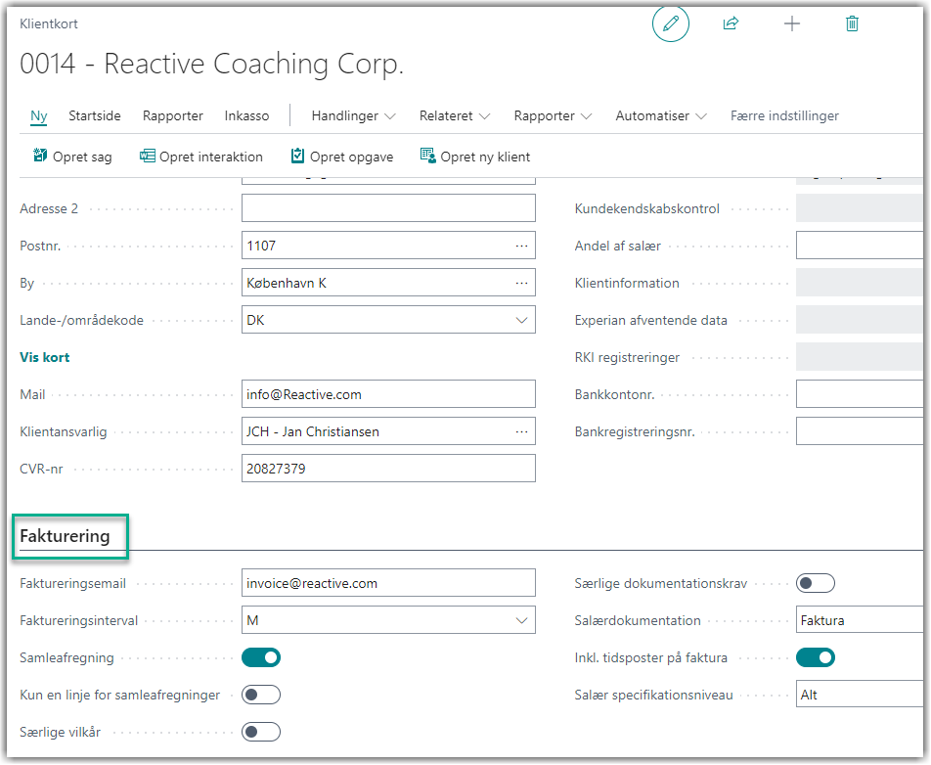The image size is (931, 765).
Task: Disable the Samleafregning toggle
Action: 261,657
